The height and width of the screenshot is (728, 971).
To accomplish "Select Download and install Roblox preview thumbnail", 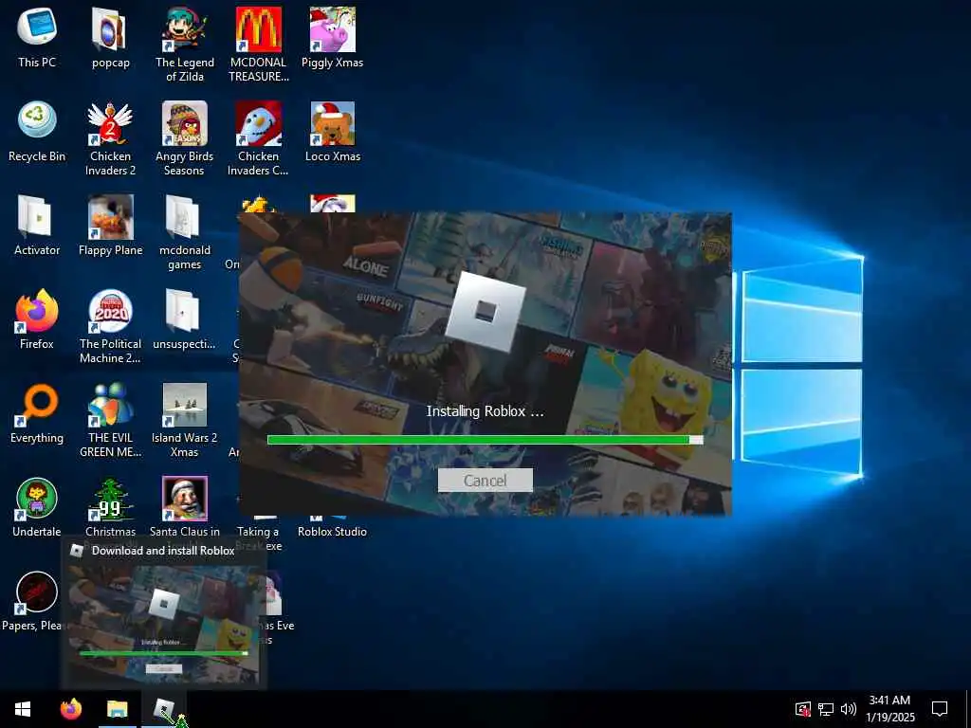I will (164, 624).
